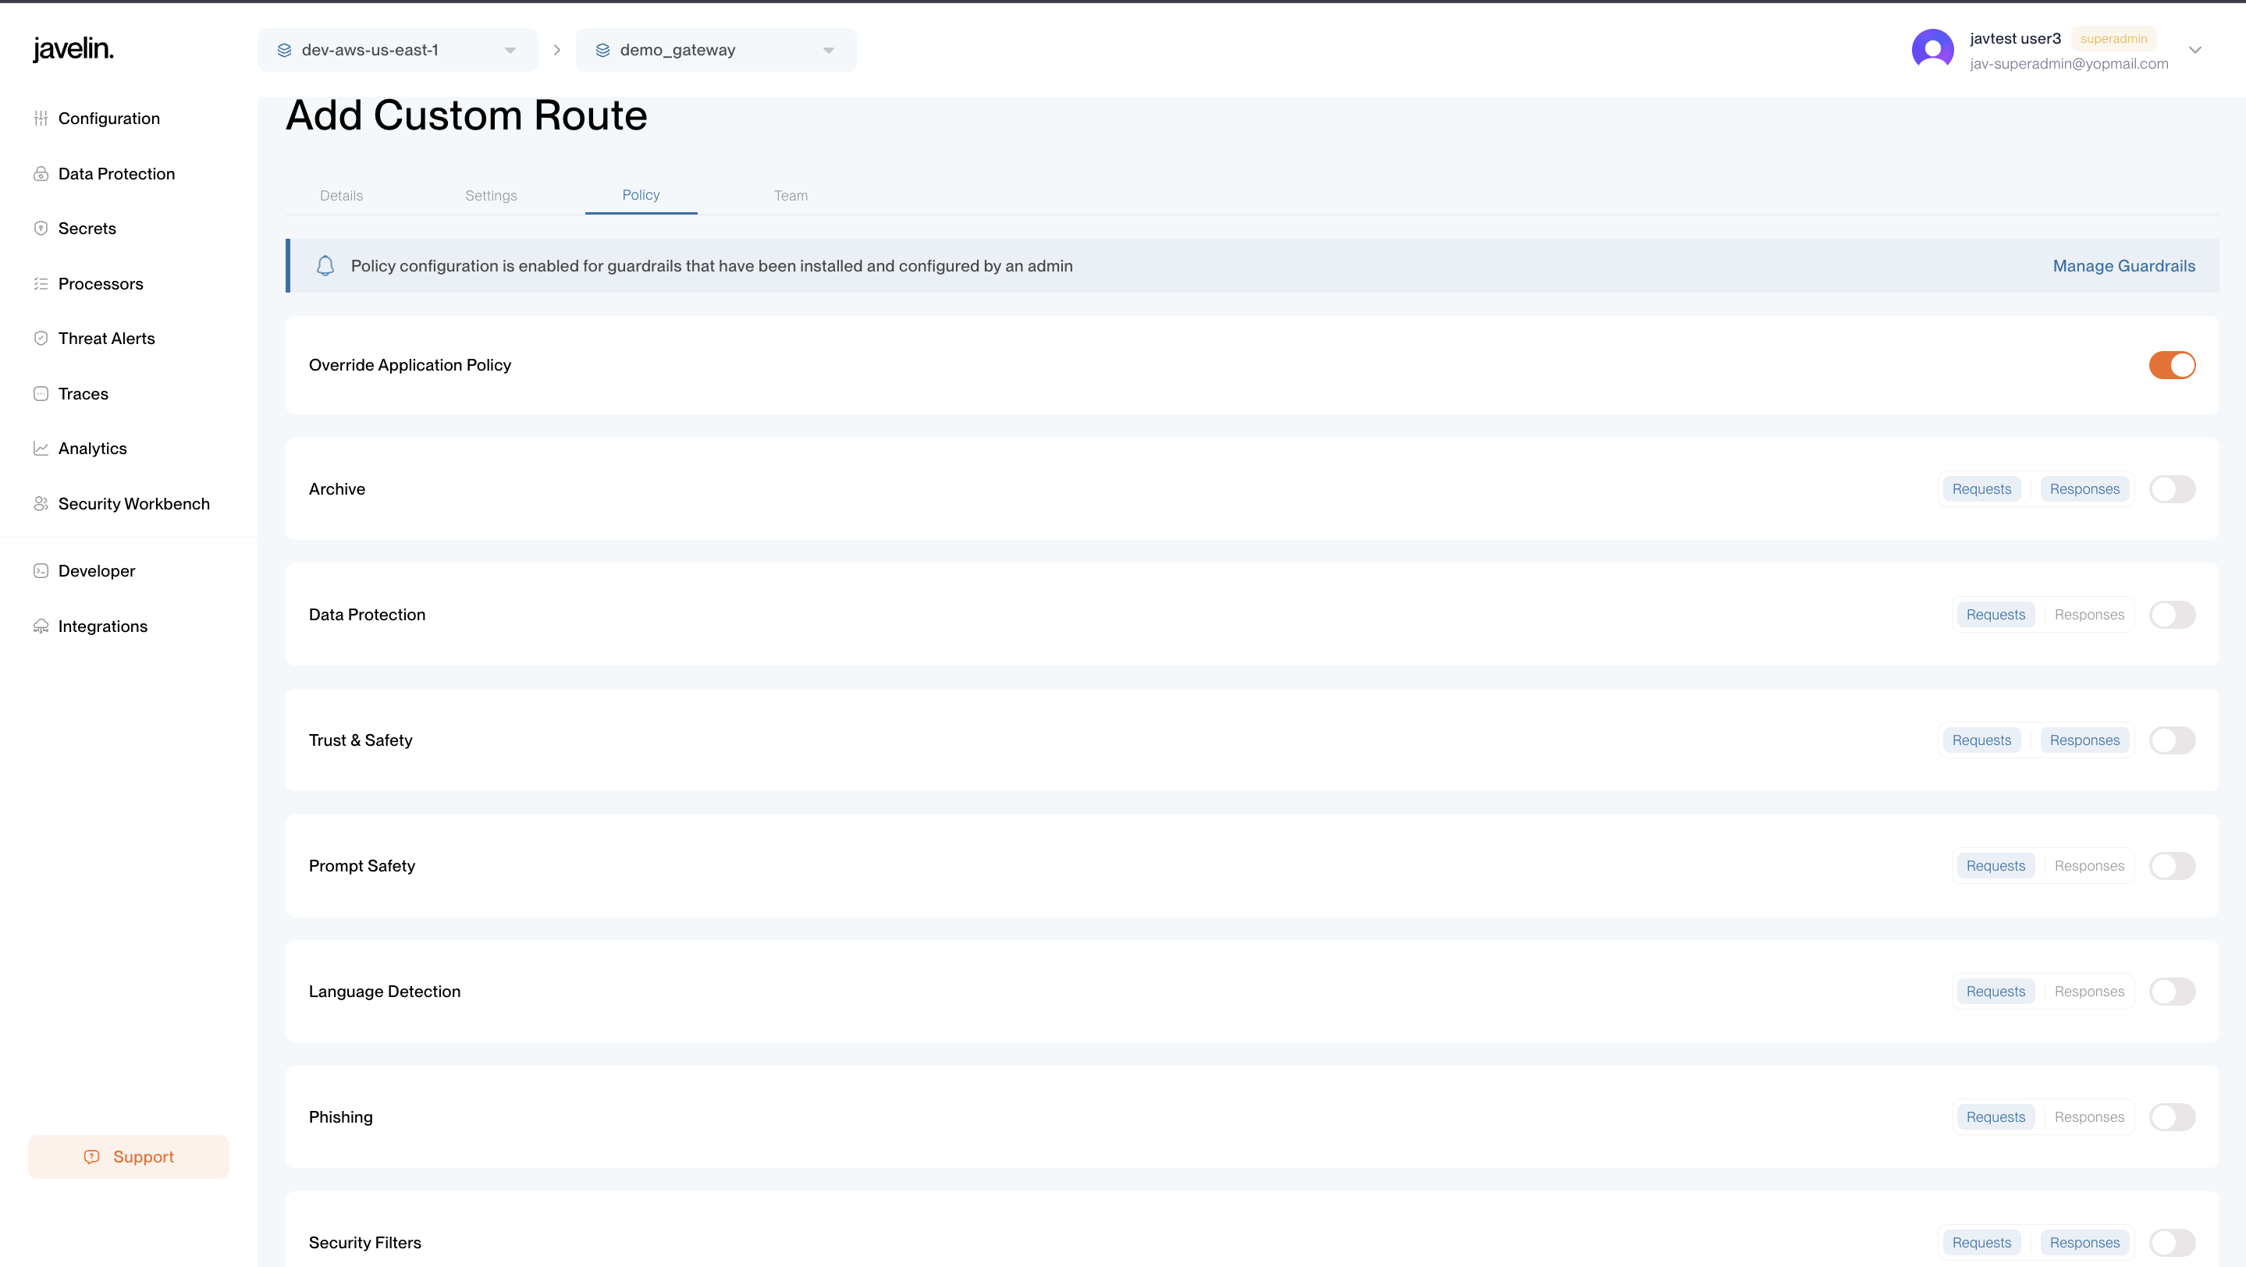
Task: Click the Processors list icon
Action: 41,283
